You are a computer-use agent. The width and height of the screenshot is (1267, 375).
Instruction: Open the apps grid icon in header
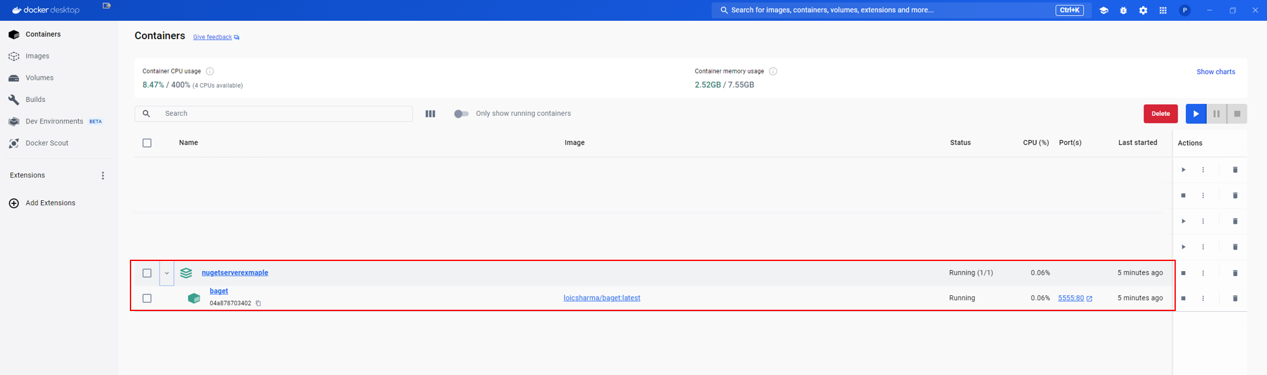pyautogui.click(x=1163, y=10)
